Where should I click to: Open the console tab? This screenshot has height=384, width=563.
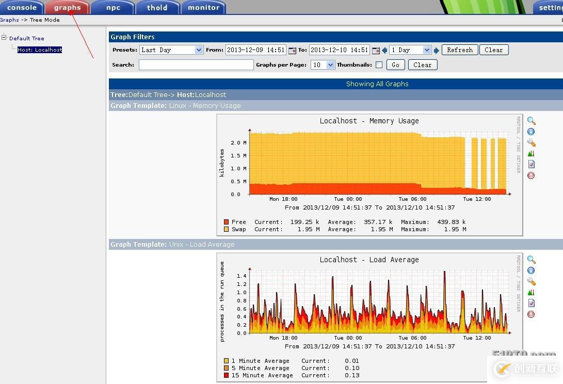22,7
